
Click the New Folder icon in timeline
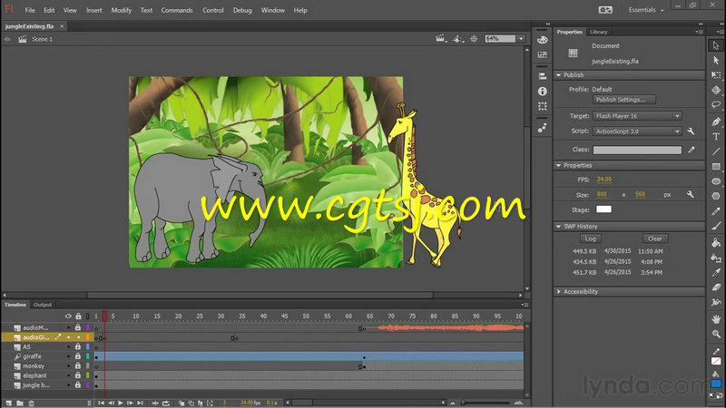pos(20,403)
